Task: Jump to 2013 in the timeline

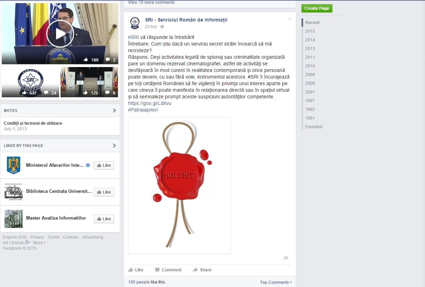Action: click(x=310, y=49)
